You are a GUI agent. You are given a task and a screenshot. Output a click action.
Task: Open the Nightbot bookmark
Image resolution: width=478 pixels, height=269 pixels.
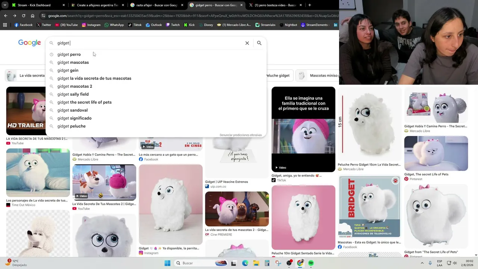pos(288,25)
